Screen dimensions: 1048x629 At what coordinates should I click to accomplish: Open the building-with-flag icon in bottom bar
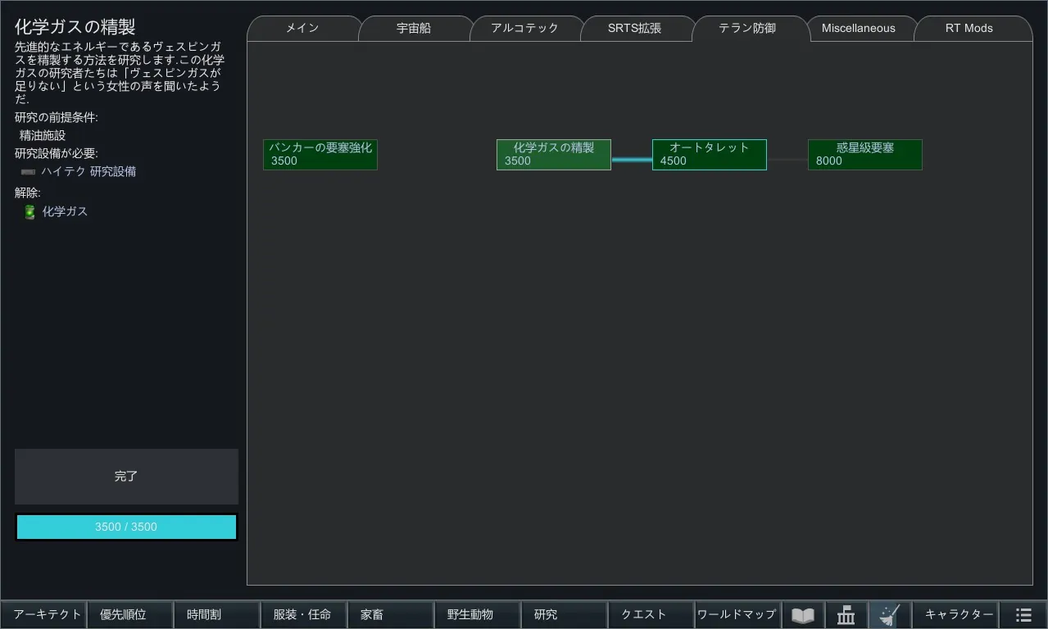pos(846,615)
